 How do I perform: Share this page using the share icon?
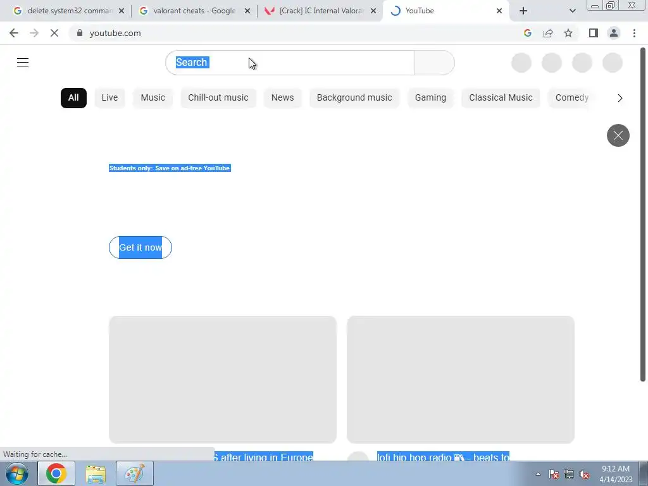point(548,33)
